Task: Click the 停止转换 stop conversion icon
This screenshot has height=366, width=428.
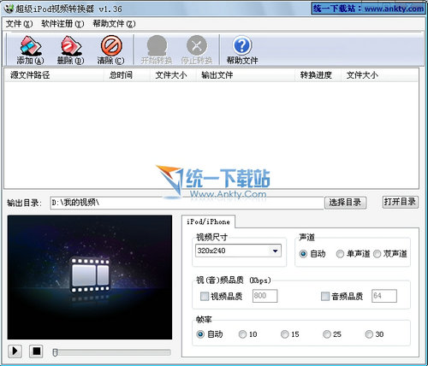Action: tap(197, 50)
